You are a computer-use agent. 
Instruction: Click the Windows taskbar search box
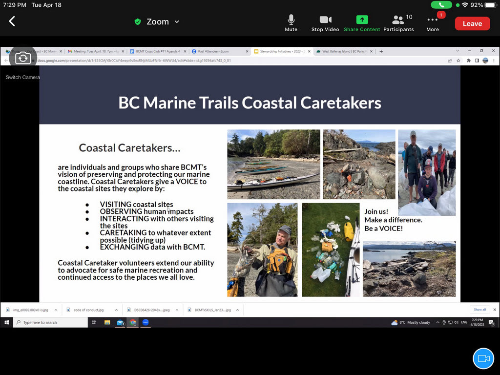click(50, 322)
